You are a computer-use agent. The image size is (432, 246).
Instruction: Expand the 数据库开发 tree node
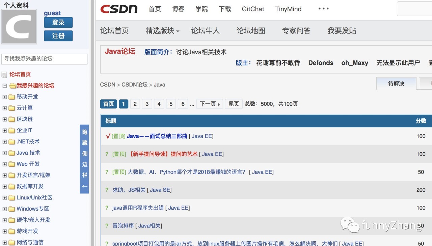tap(5, 186)
